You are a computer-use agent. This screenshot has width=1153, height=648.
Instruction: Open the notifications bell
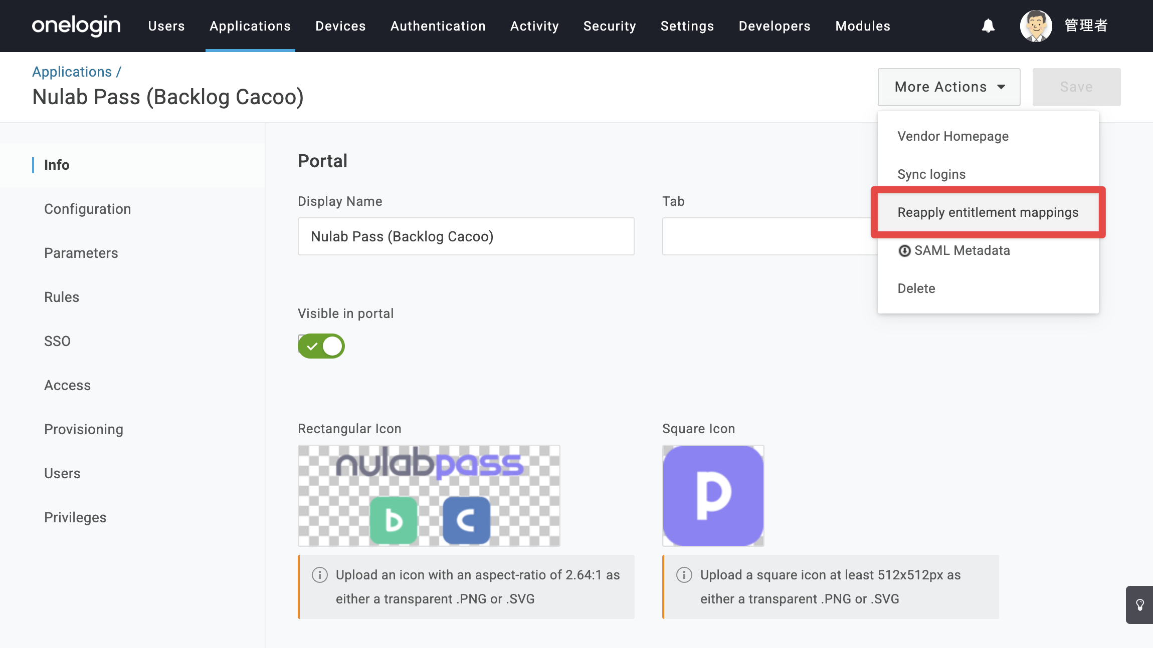(x=988, y=26)
